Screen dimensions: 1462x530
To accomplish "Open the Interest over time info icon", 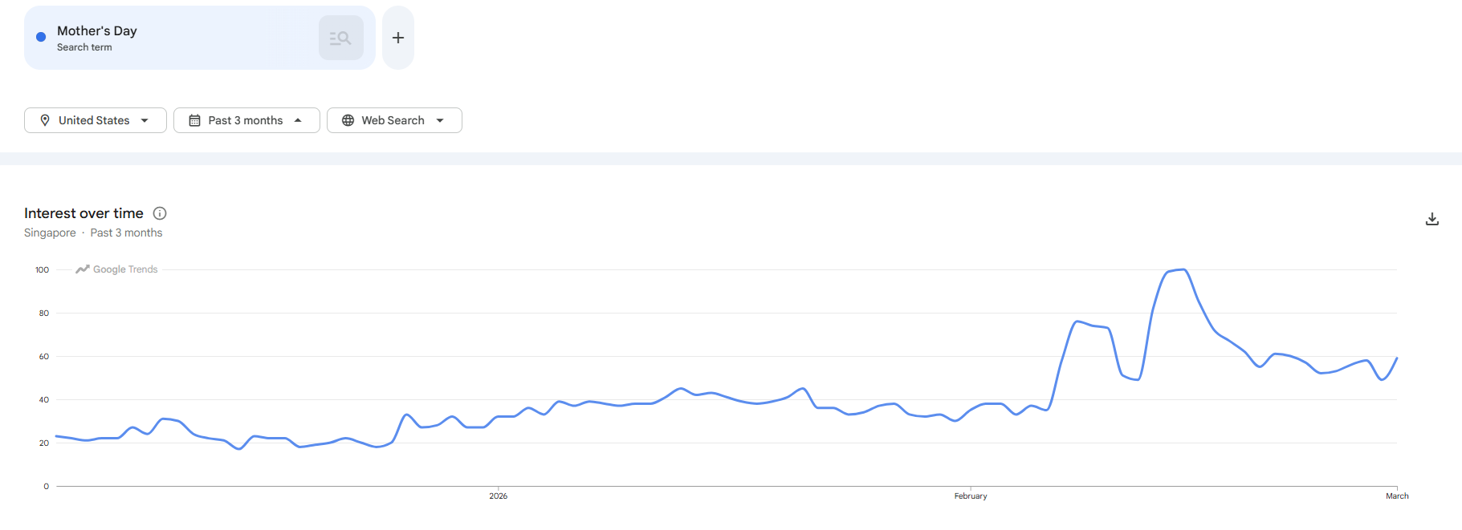I will [x=160, y=213].
